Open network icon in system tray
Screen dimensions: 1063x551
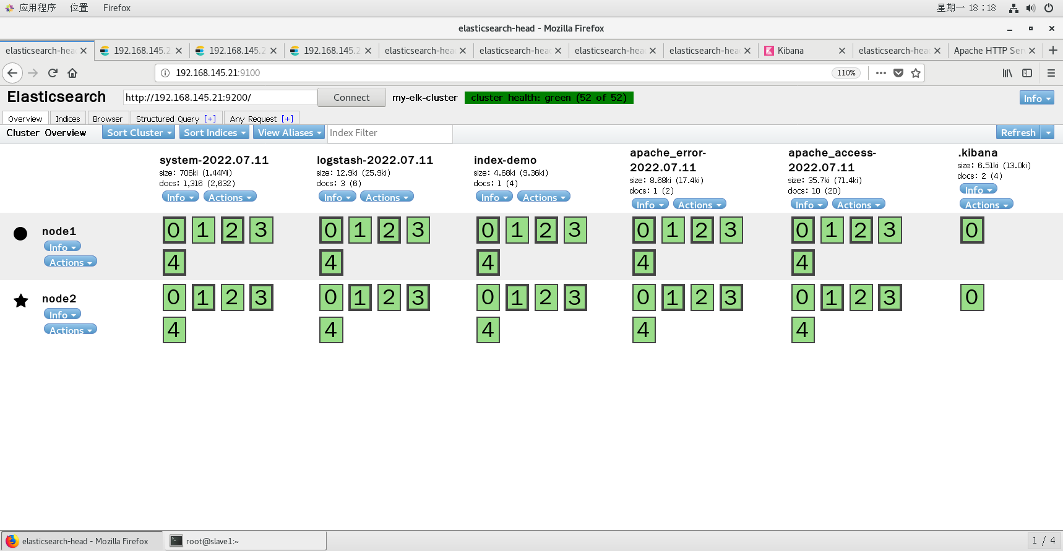[1014, 8]
